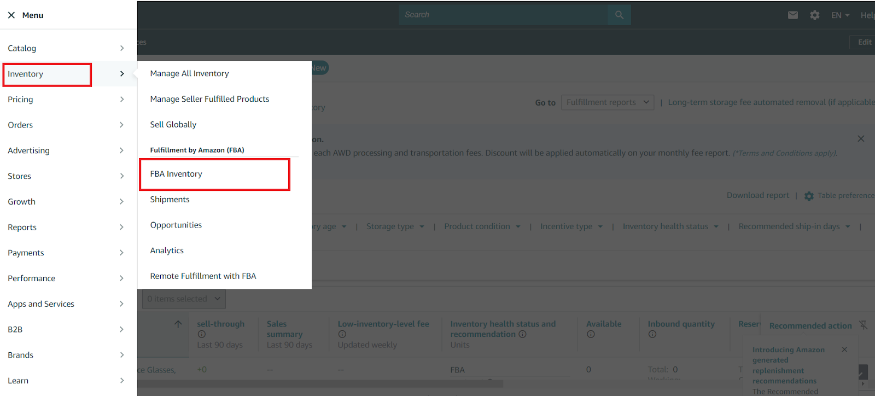Expand Reports chevron arrow
This screenshot has height=396, width=875.
point(122,227)
